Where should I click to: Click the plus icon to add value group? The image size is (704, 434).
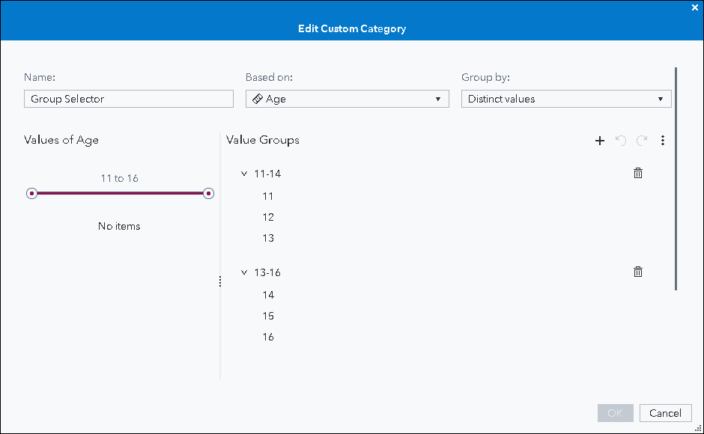pos(599,141)
